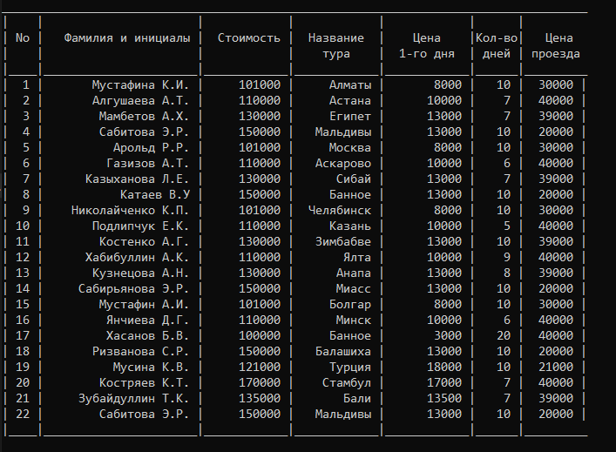Select the name Арольд Р.Р.
The height and width of the screenshot is (452, 616).
tap(151, 148)
